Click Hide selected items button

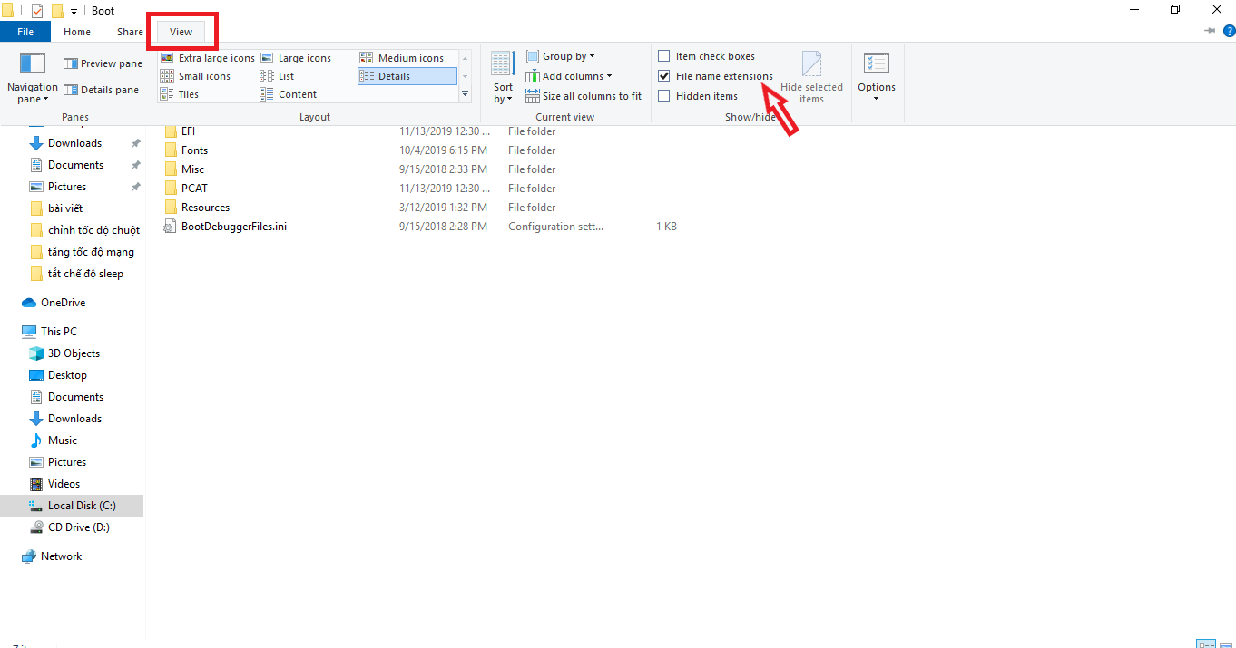click(811, 77)
